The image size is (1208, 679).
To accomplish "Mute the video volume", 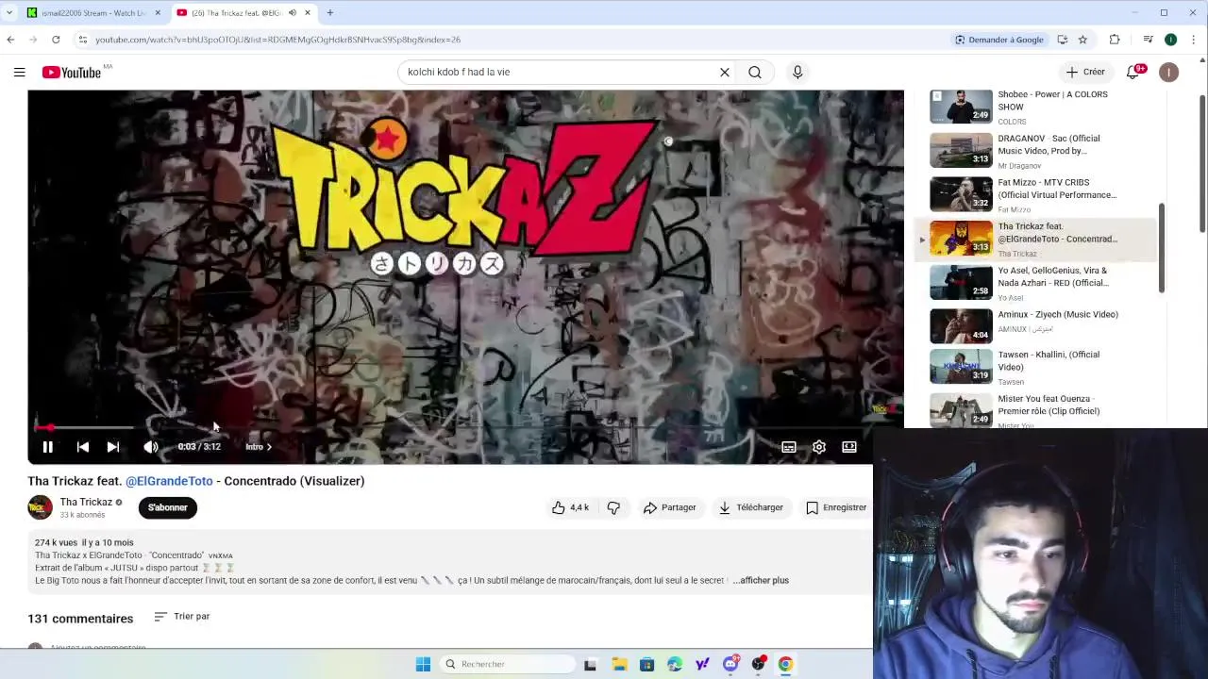I will coord(151,447).
